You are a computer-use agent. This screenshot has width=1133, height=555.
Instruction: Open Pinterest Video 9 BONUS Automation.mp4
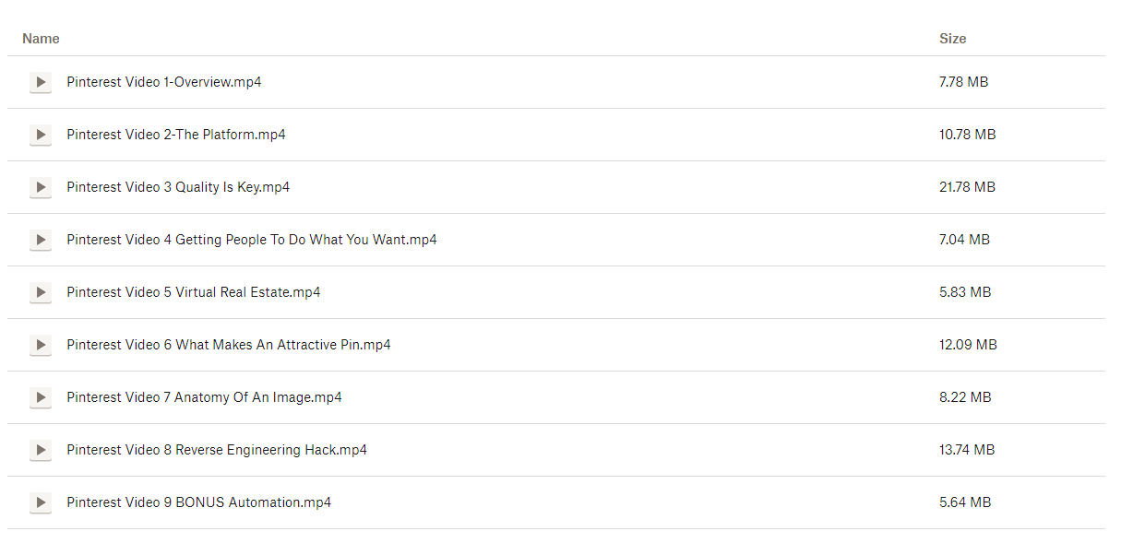point(198,502)
